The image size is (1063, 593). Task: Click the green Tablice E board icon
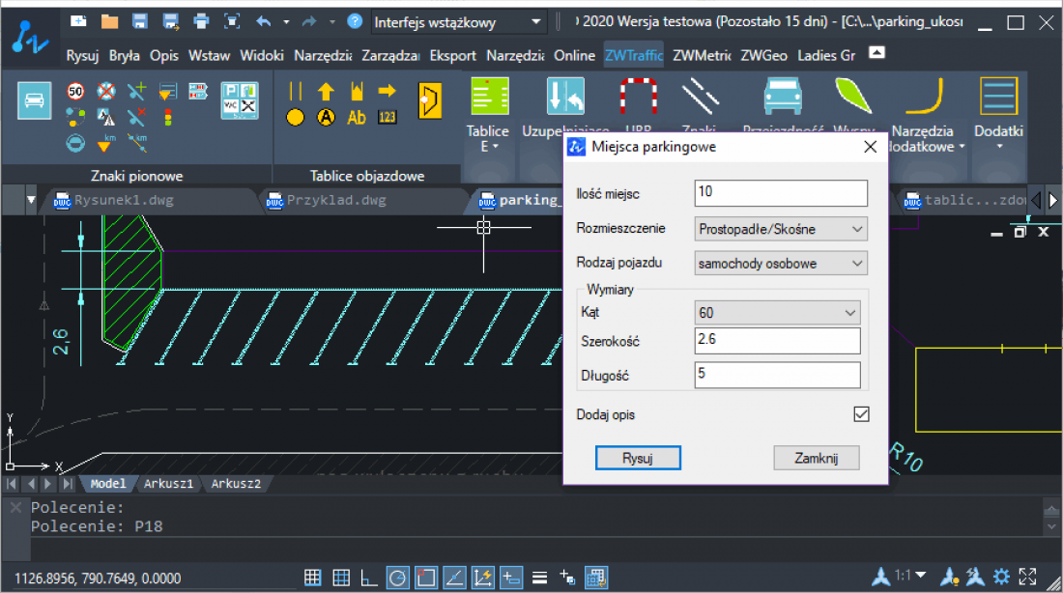[490, 97]
